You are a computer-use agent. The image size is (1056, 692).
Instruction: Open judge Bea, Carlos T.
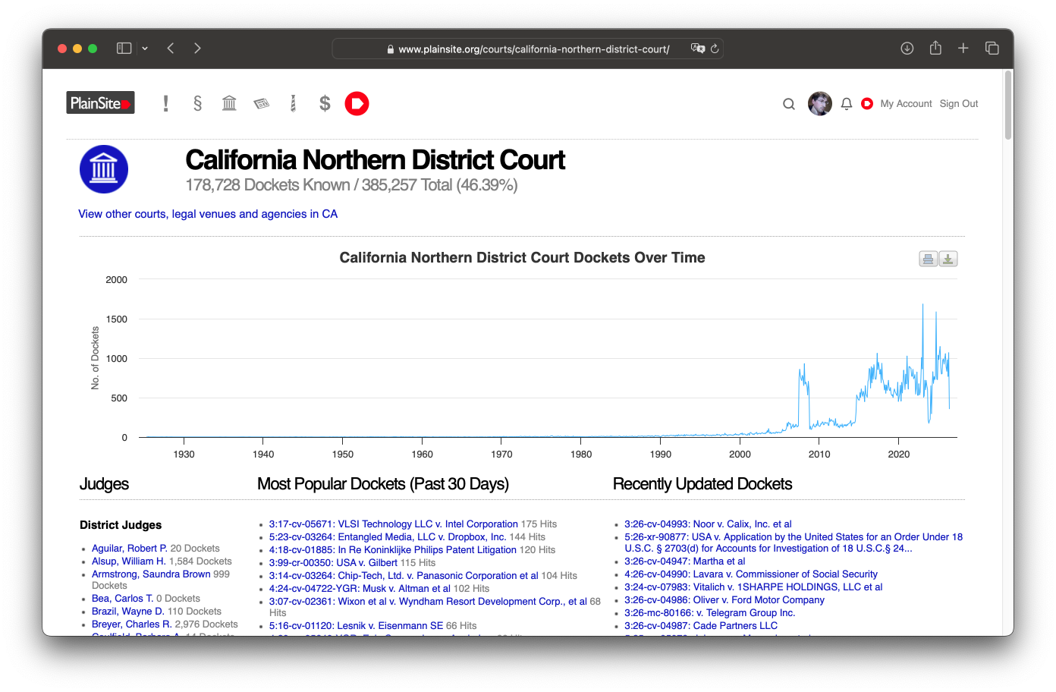pyautogui.click(x=123, y=599)
